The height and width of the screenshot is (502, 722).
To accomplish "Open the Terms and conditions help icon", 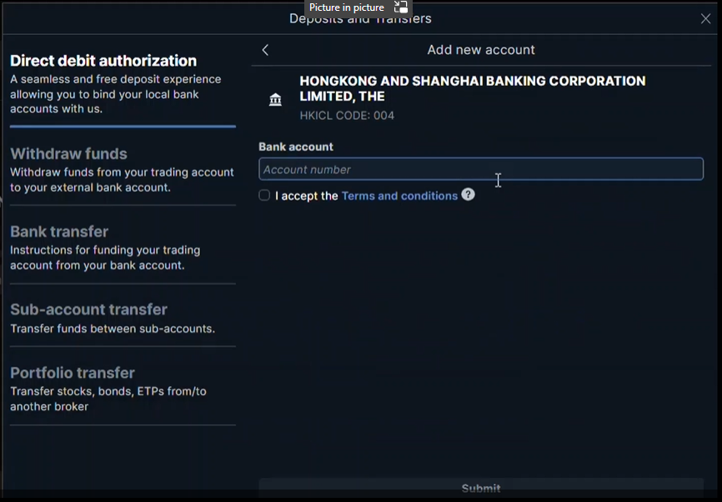I will click(468, 195).
